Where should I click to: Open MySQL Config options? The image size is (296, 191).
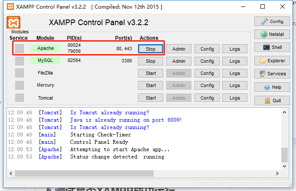[x=207, y=61]
